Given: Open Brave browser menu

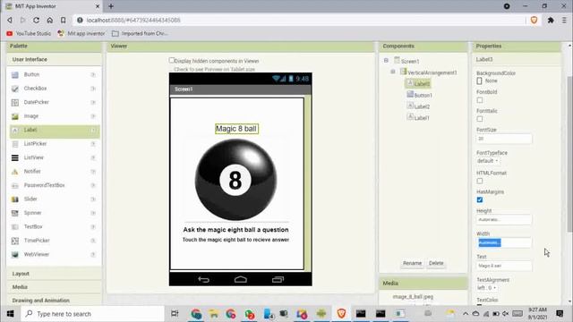Looking at the screenshot, I should [564, 20].
